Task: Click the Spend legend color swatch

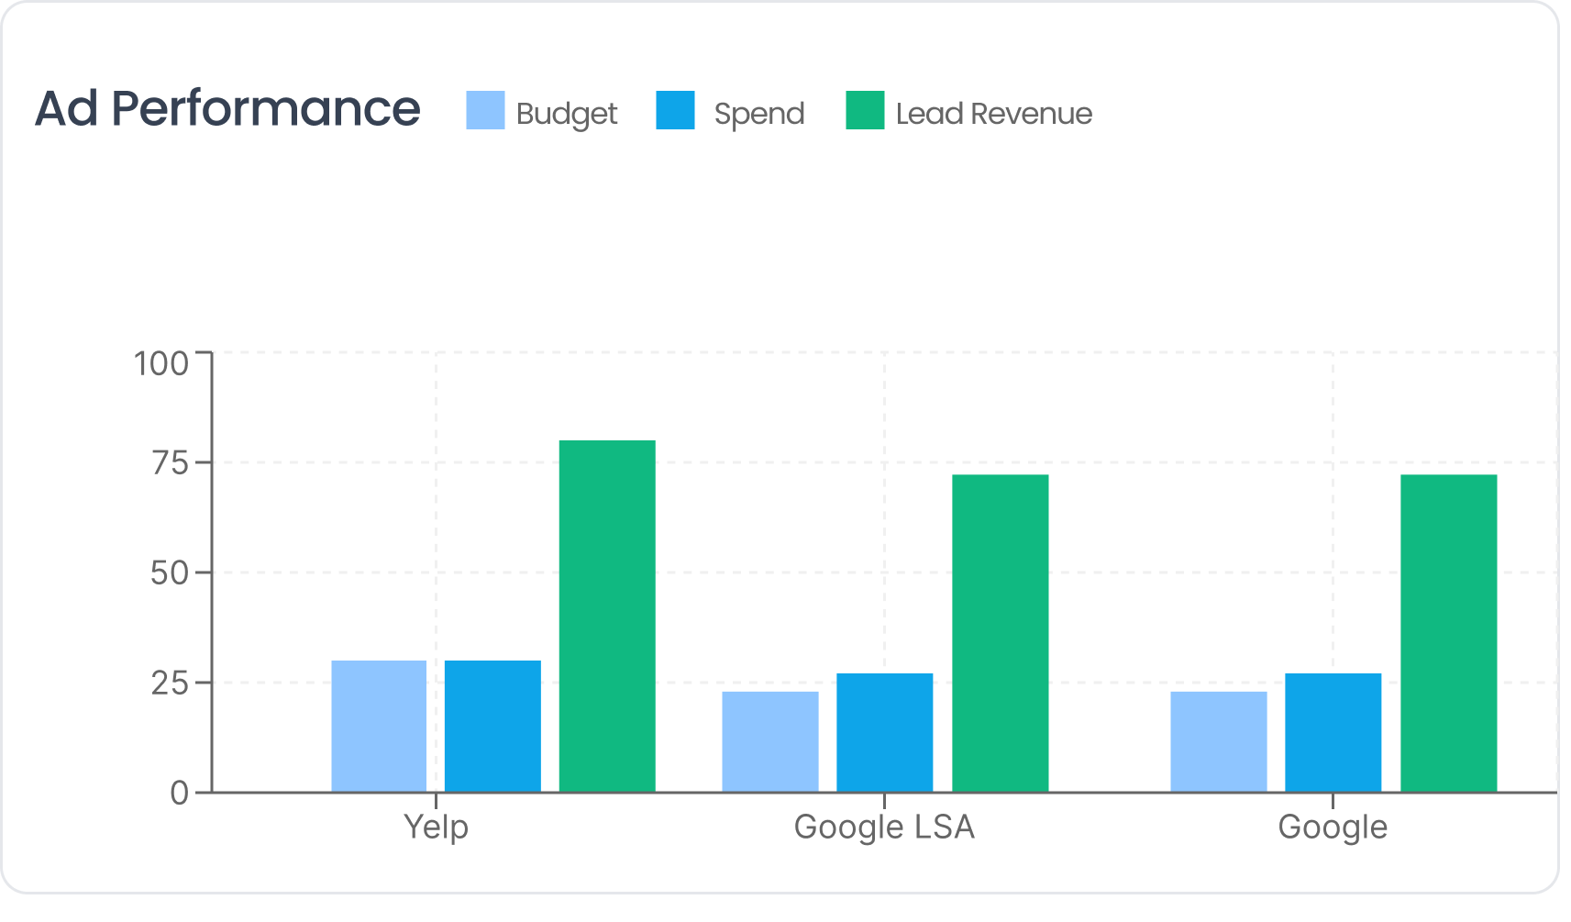Action: (675, 110)
